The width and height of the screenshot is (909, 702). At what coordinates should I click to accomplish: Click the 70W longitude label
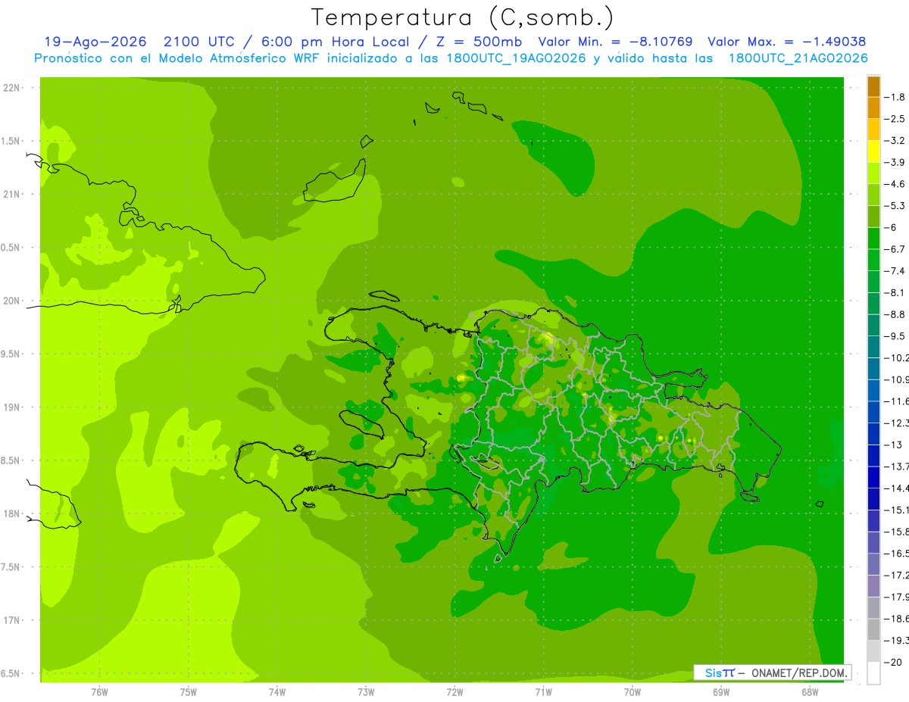[x=633, y=692]
